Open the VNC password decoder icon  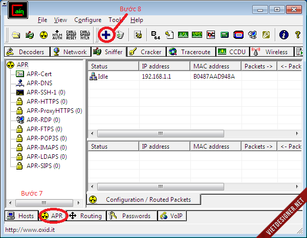click(x=211, y=35)
